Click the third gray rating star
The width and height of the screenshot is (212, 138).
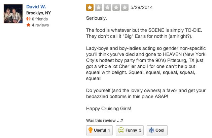click(107, 7)
